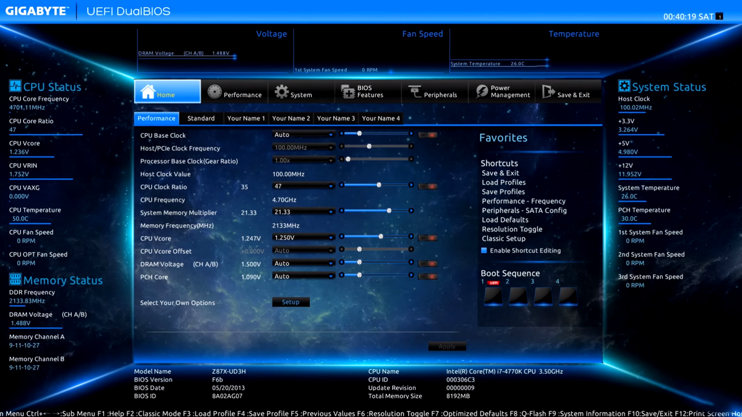Click the Save Profiles shortcut
This screenshot has width=742, height=417.
coord(503,192)
